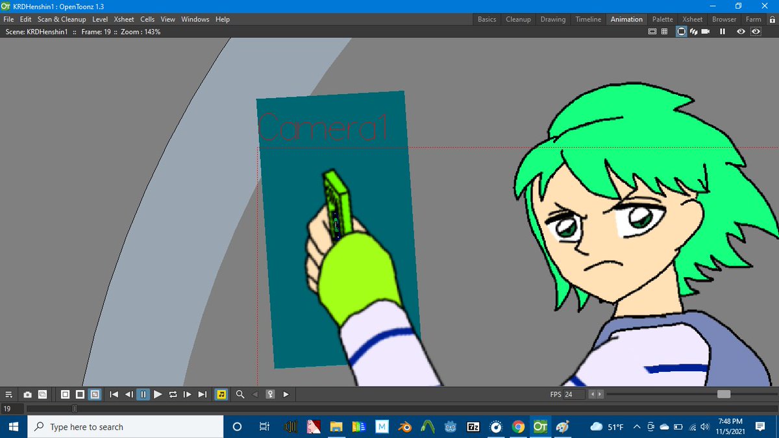Adjust the FPS slider handle
The image size is (779, 438).
(724, 395)
